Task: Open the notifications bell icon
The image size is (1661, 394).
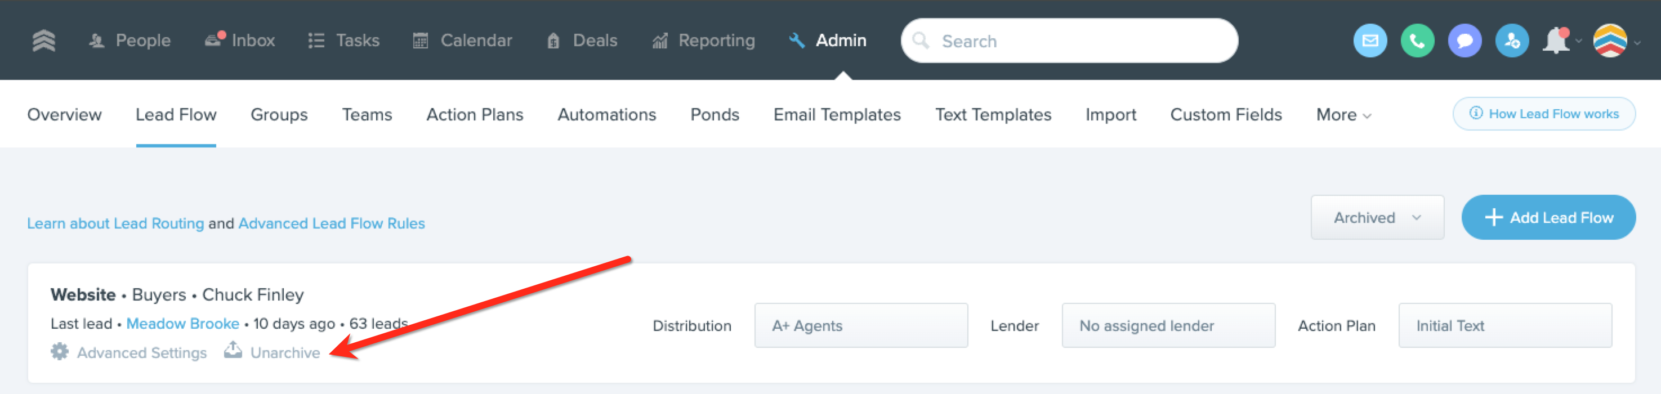Action: pyautogui.click(x=1556, y=41)
